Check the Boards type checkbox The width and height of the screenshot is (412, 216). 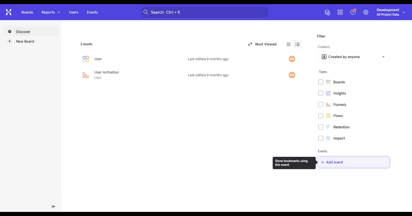pyautogui.click(x=321, y=82)
